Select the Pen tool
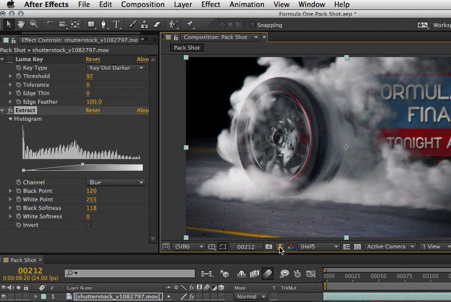Screen dimensions: 451x302 104,24
